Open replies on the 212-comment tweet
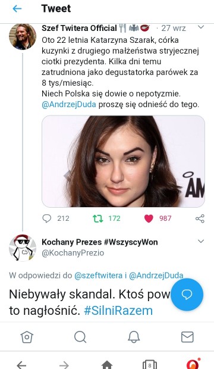214x369 pixels. tap(46, 218)
